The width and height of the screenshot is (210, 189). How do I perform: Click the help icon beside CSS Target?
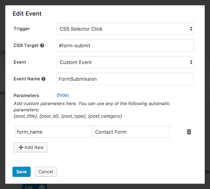click(x=42, y=46)
